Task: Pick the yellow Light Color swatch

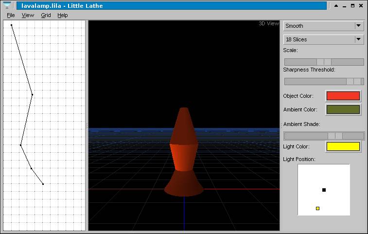Action: [343, 146]
